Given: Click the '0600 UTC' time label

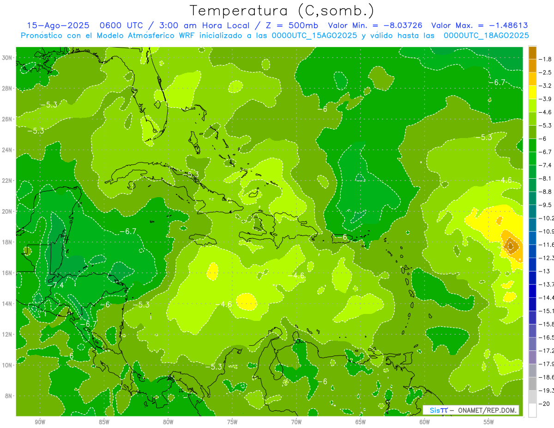Looking at the screenshot, I should point(121,25).
